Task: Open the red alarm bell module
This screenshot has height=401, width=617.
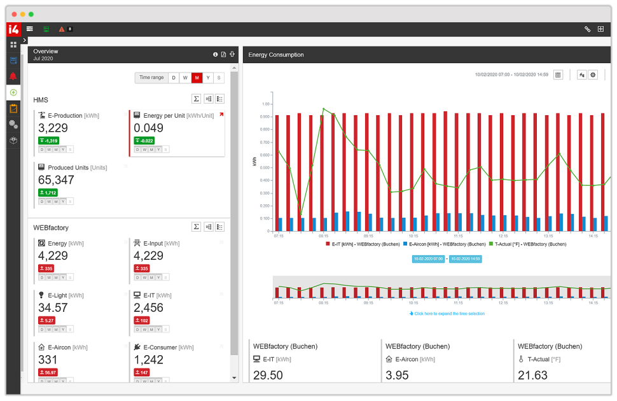Action: (x=13, y=76)
